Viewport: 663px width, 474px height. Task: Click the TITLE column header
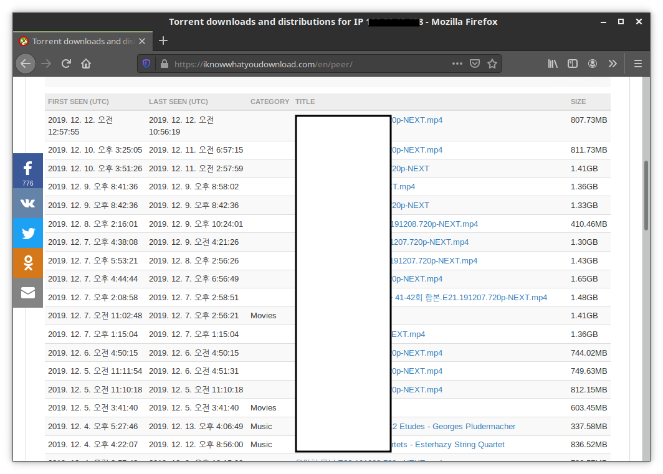tap(305, 102)
